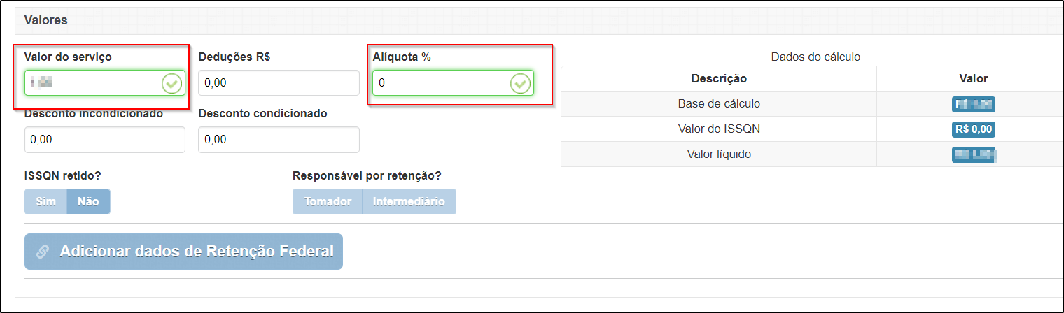Focus the Alíquota % input field
Viewport: 1064px width, 313px height.
point(454,83)
